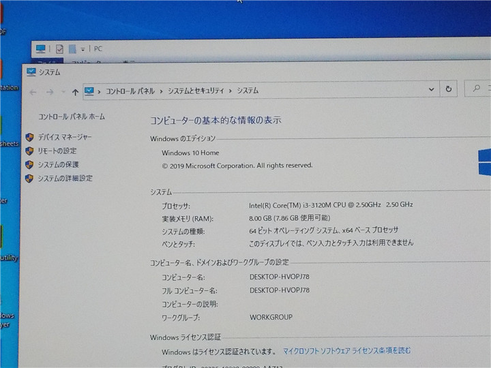Open recent locations dropdown next to forward arrow
Image resolution: width=491 pixels, height=368 pixels.
click(x=63, y=92)
